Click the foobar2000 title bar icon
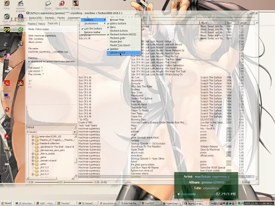The width and height of the screenshot is (275, 206). pos(27,13)
